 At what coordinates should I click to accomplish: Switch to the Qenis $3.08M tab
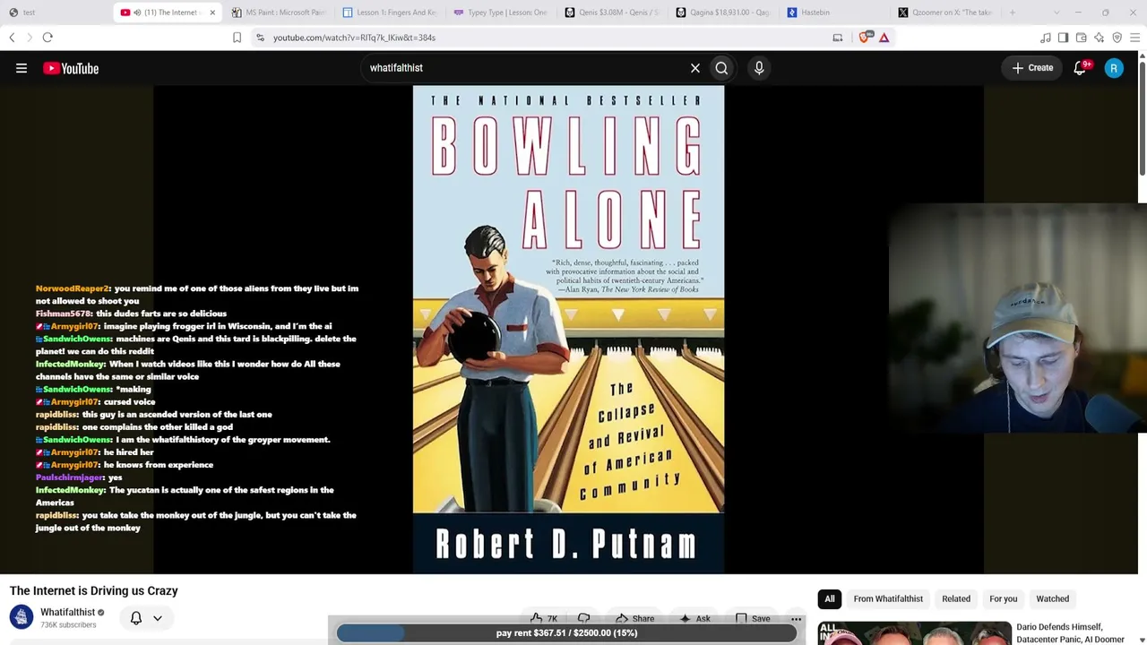613,13
